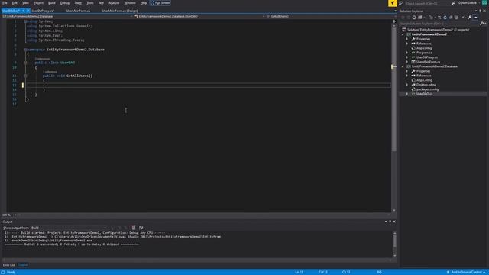Open the Window menu

tap(130, 3)
